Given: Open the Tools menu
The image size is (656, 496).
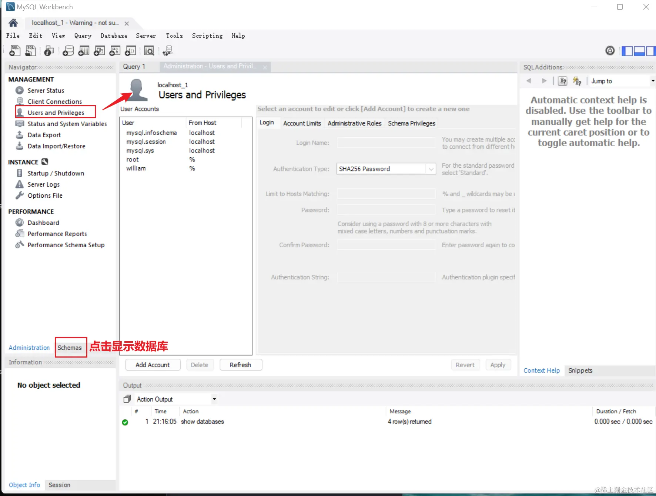Looking at the screenshot, I should pyautogui.click(x=174, y=36).
